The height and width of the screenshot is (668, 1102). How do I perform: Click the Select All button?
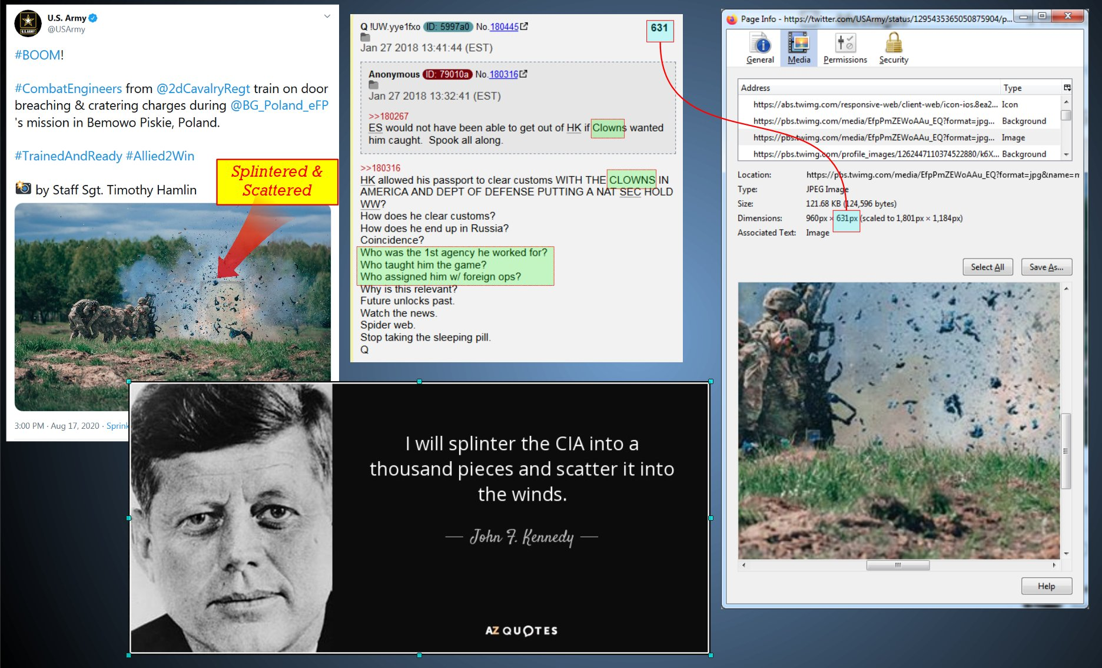(987, 267)
